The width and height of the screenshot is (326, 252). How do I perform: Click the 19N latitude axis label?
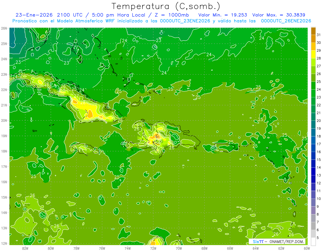tap(4, 136)
